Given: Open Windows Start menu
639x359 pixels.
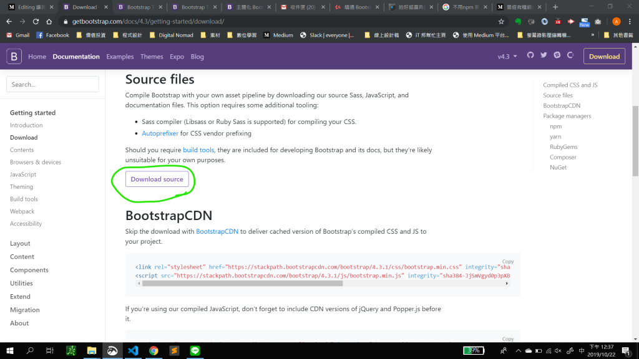Looking at the screenshot, I should [x=10, y=350].
